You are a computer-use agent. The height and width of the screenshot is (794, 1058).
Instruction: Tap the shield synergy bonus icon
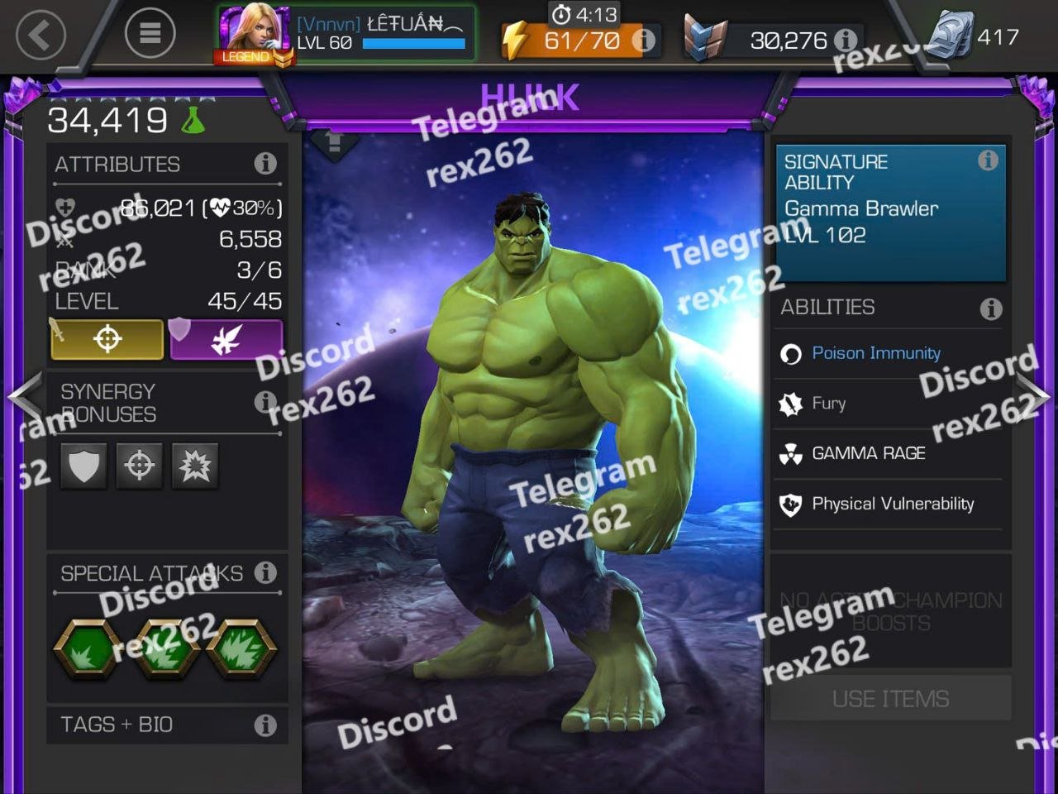coord(83,465)
